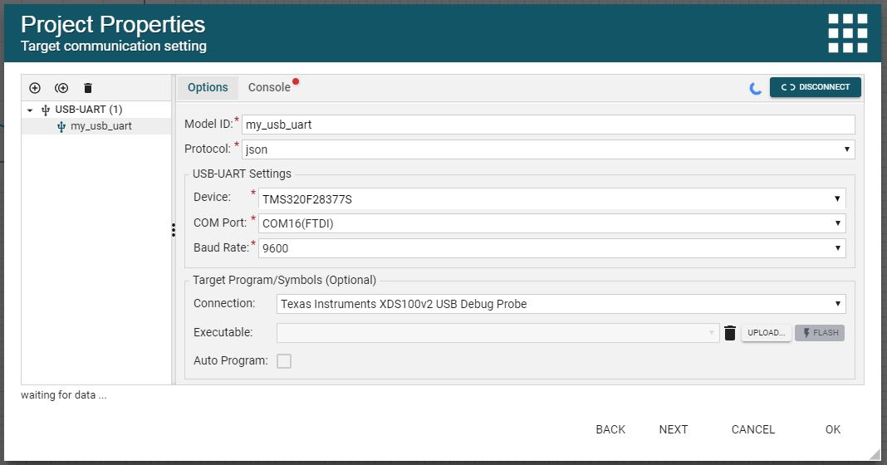Image resolution: width=887 pixels, height=465 pixels.
Task: Open the Connection debug probe dropdown
Action: (x=561, y=304)
